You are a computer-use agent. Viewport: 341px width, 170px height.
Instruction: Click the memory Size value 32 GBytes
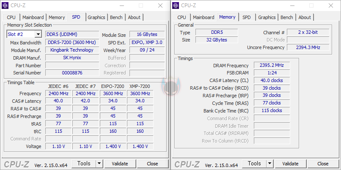(x=217, y=40)
